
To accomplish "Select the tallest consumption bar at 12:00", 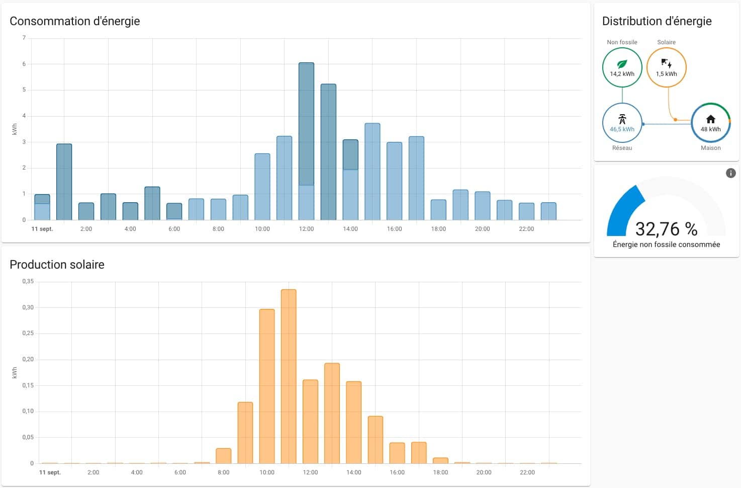I will coord(306,141).
